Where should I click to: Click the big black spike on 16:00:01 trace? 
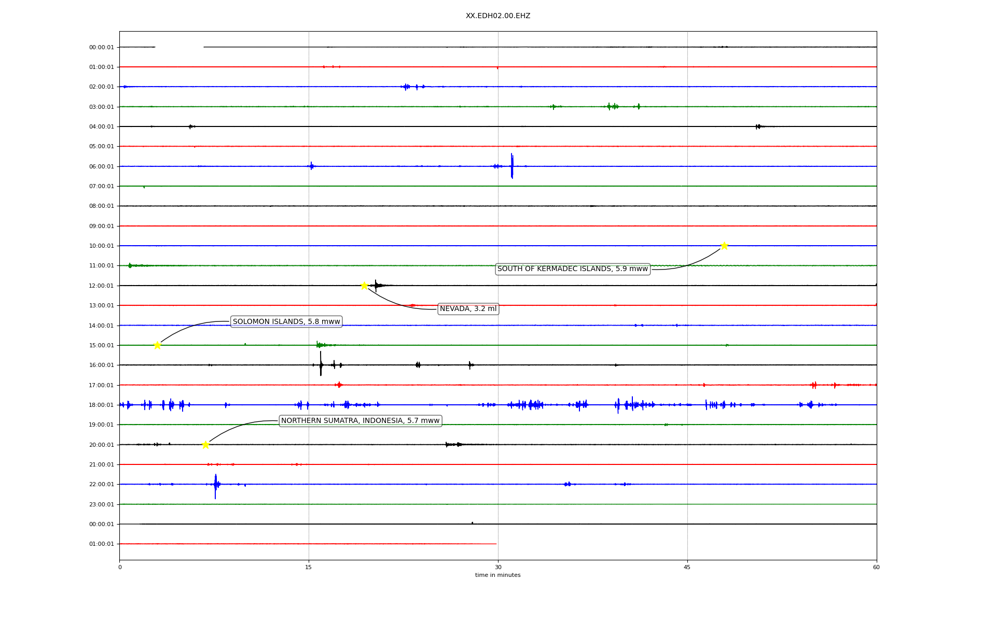pyautogui.click(x=321, y=364)
